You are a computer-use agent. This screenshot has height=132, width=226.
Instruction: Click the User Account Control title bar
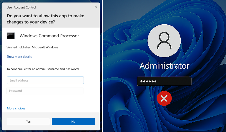pyautogui.click(x=44, y=7)
